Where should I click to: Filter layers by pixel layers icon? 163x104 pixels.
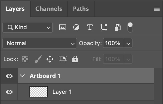(x=63, y=27)
